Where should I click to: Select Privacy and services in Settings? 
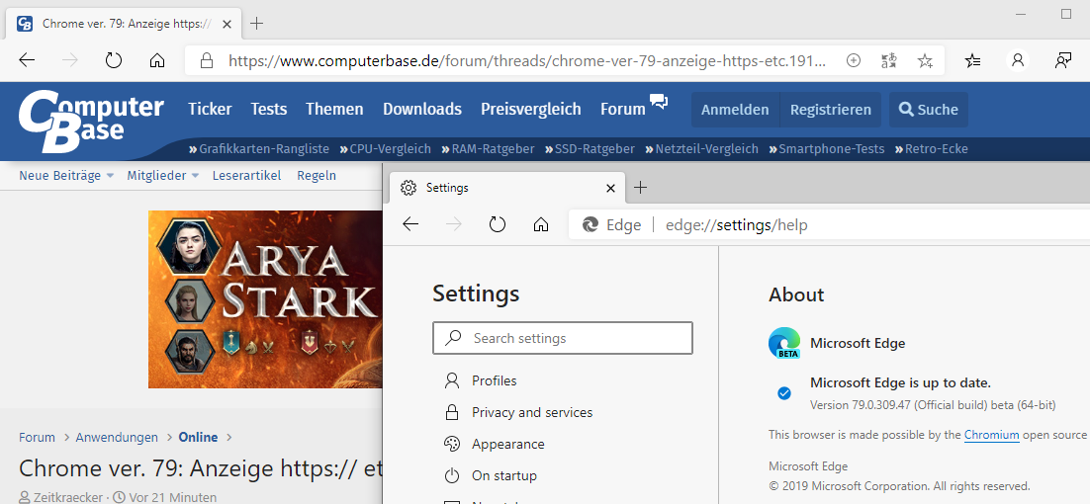pyautogui.click(x=532, y=412)
